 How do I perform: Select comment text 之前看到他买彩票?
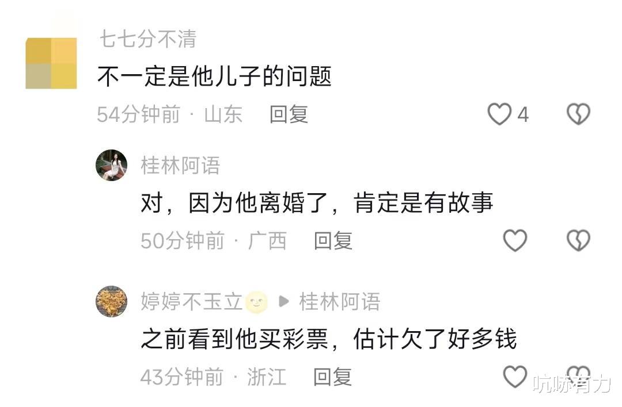pos(234,339)
